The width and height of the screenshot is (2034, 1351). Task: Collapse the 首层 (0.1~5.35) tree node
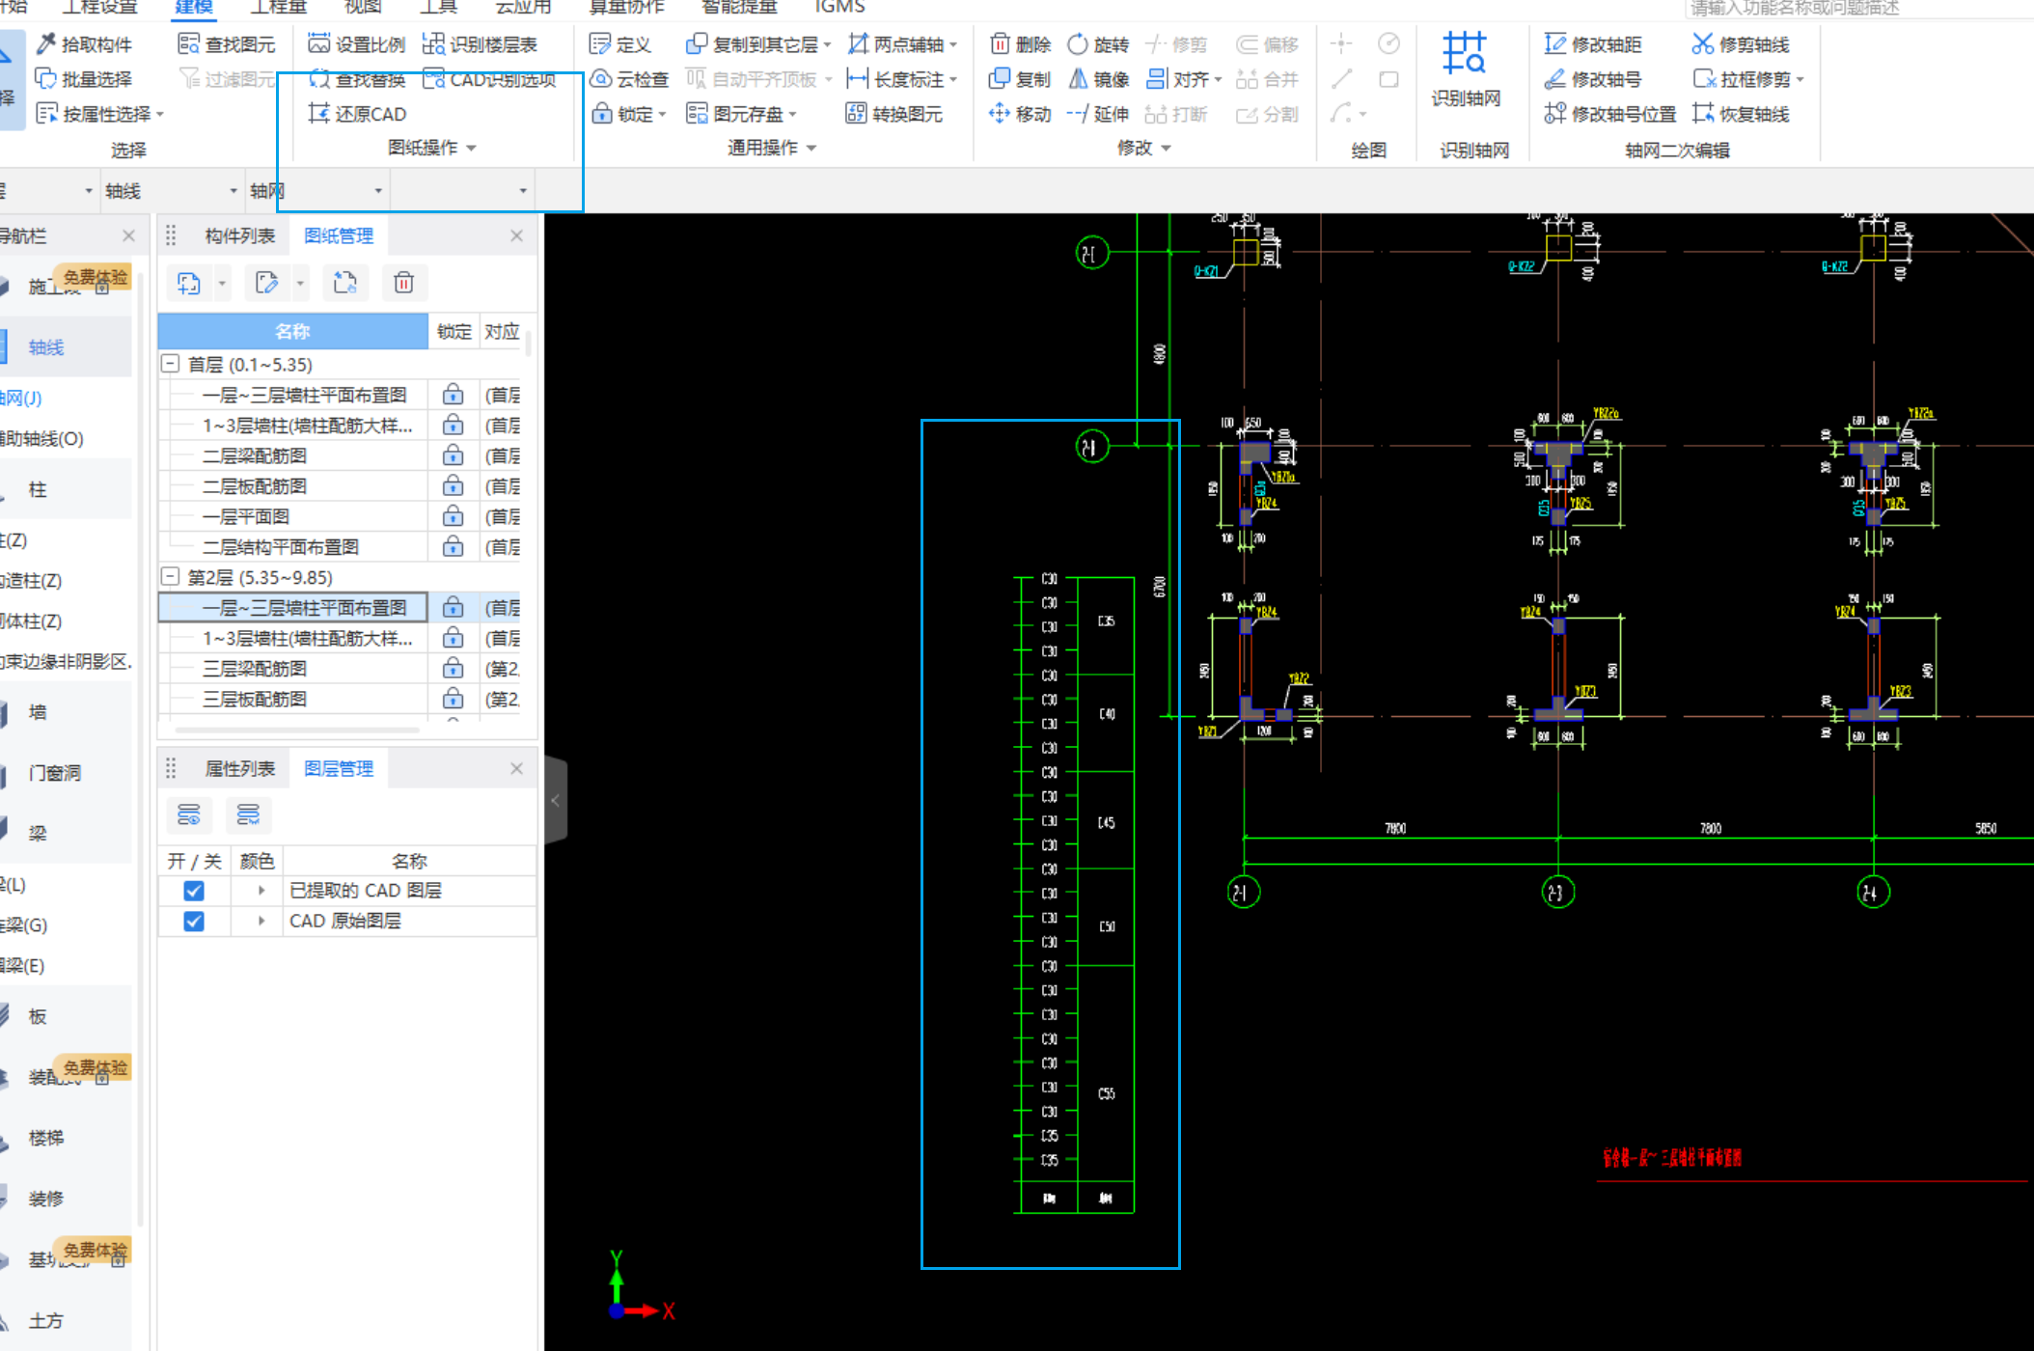click(x=171, y=364)
